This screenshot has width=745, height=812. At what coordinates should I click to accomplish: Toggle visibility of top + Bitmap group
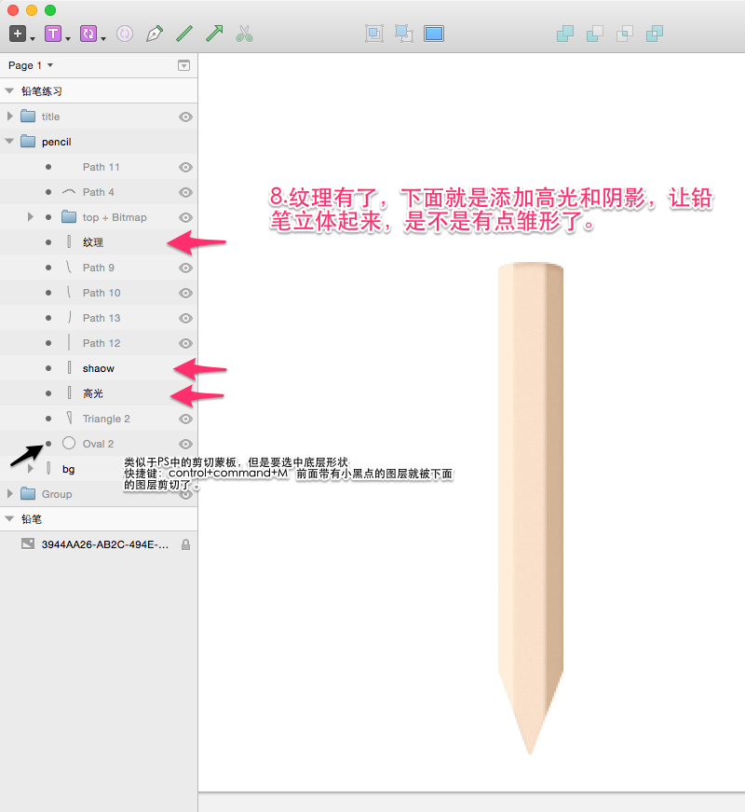tap(185, 217)
